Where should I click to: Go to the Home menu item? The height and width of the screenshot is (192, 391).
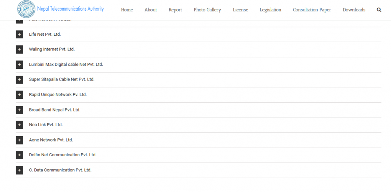[x=127, y=10]
